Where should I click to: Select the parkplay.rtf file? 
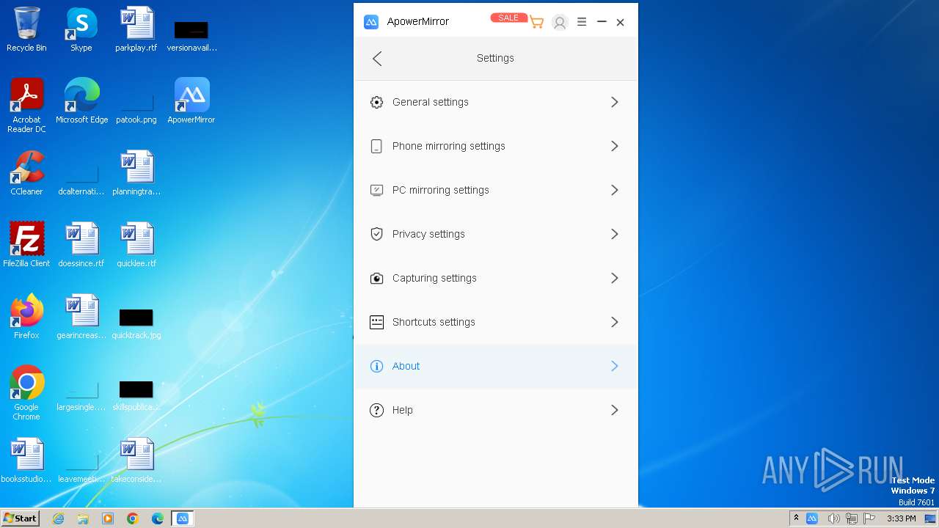(x=136, y=29)
